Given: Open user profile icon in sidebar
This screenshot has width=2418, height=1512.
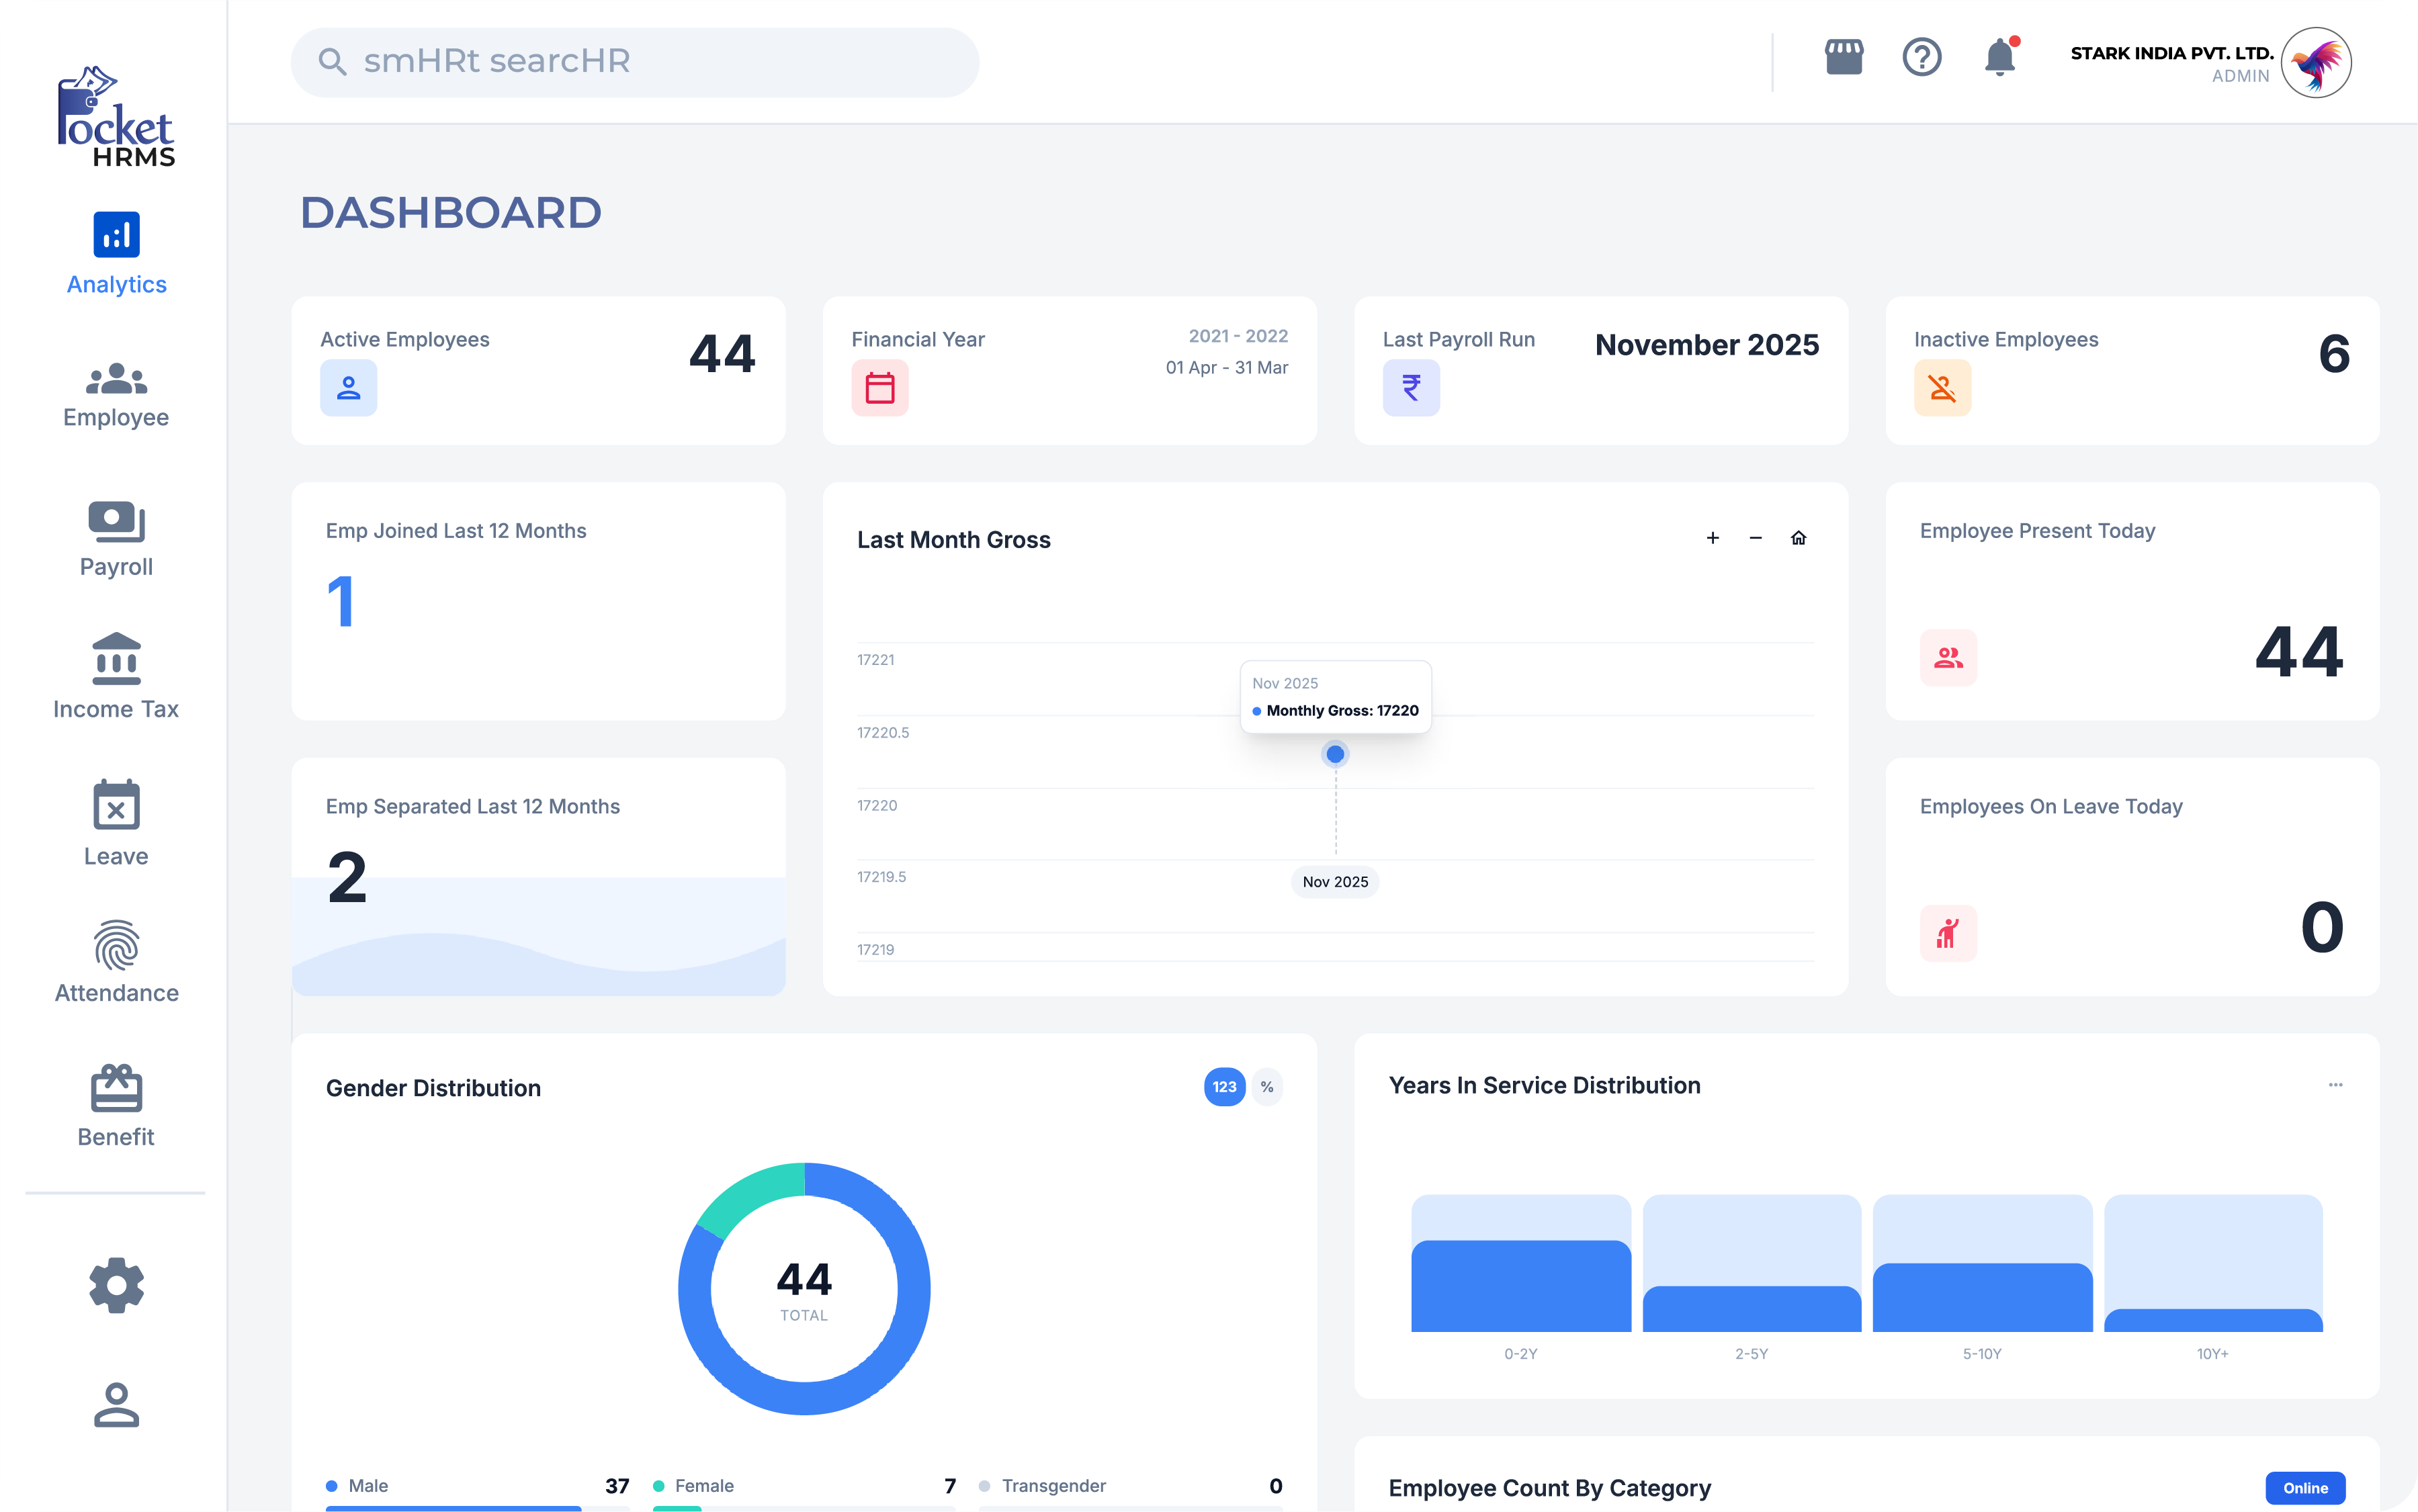Looking at the screenshot, I should pyautogui.click(x=116, y=1404).
